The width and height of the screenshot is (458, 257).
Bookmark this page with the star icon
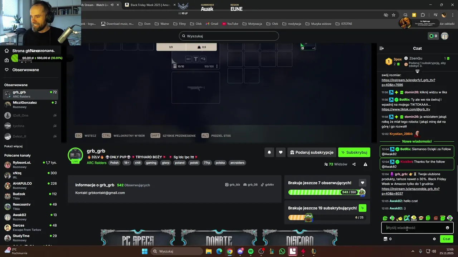tap(394, 15)
